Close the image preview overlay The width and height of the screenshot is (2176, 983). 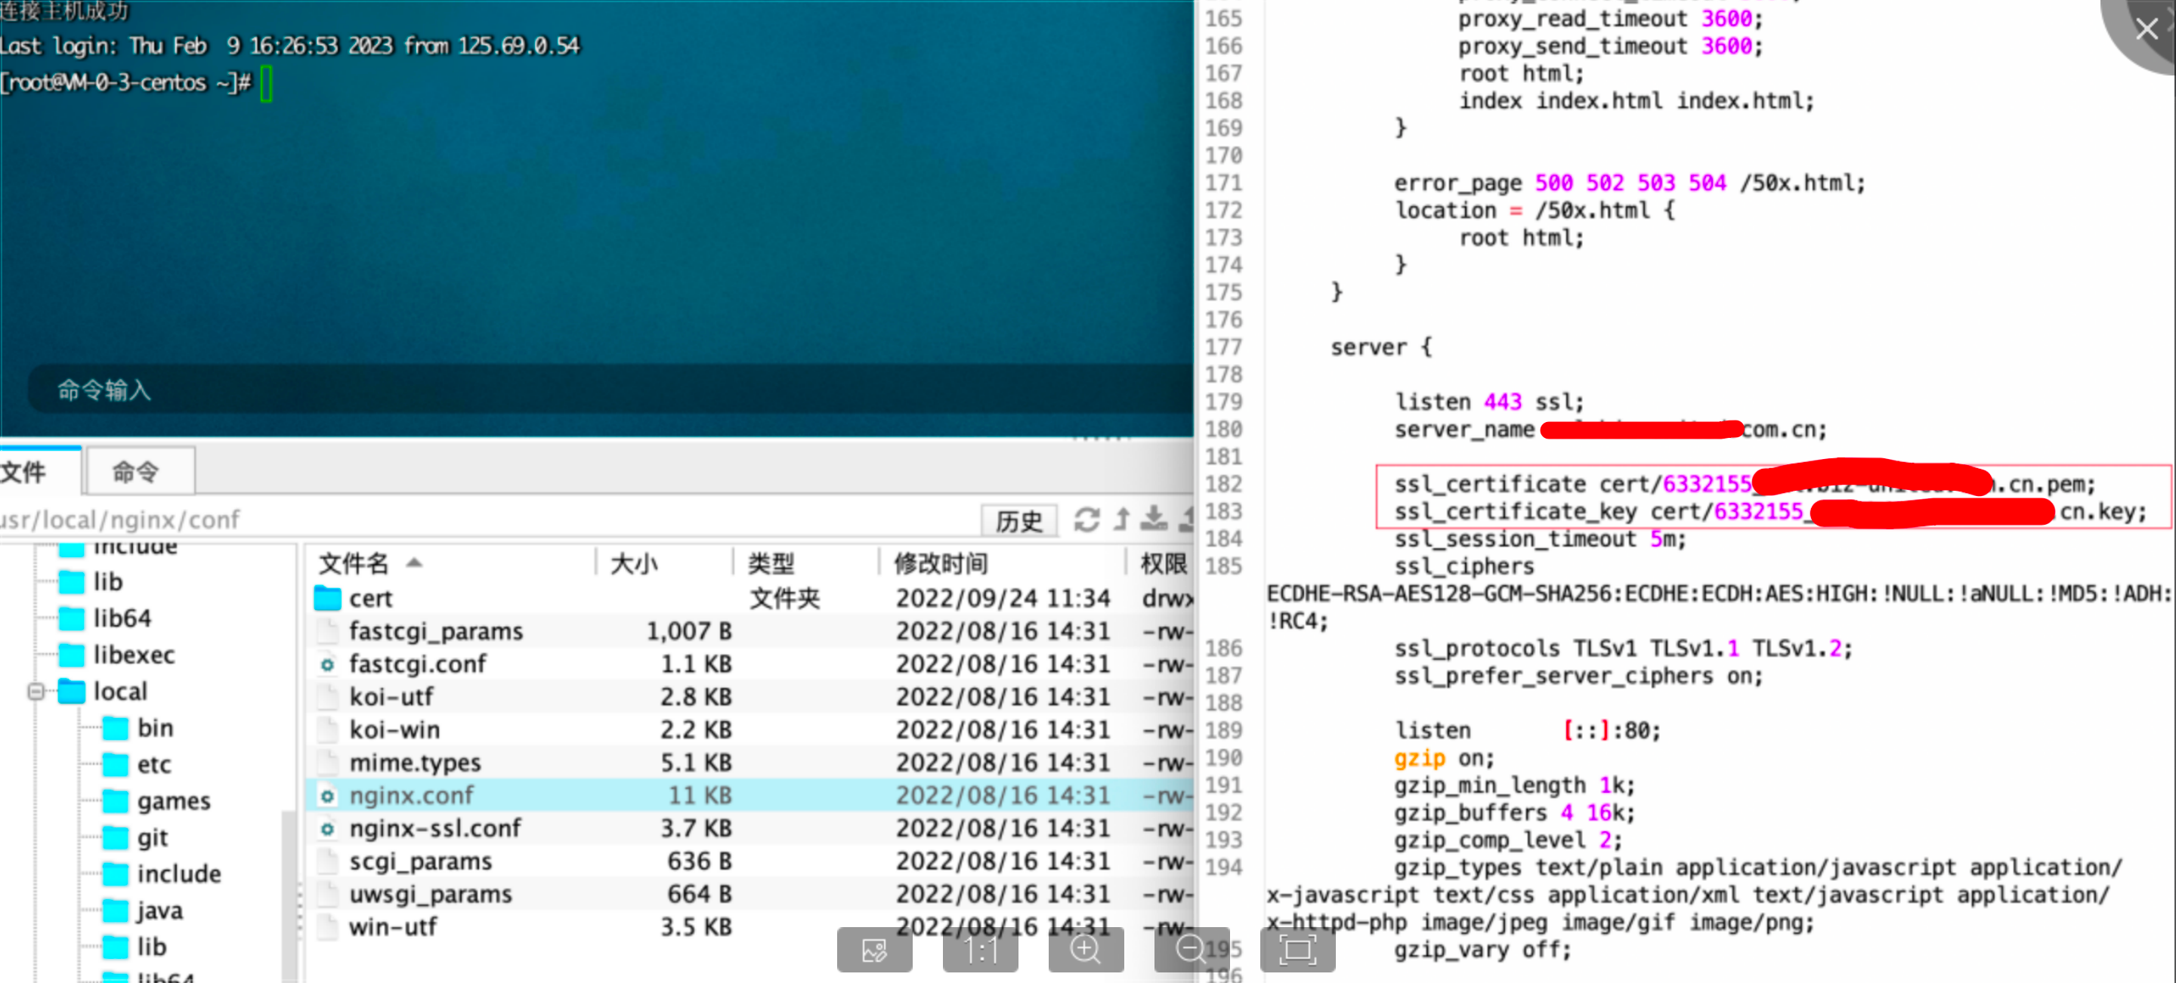pyautogui.click(x=2146, y=29)
